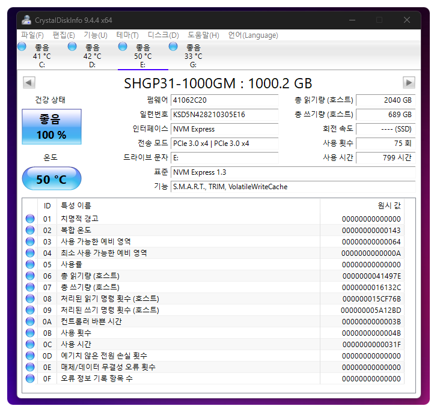
Task: Select attribute name 컨트롤러 바쁜 시간
Action: point(91,321)
